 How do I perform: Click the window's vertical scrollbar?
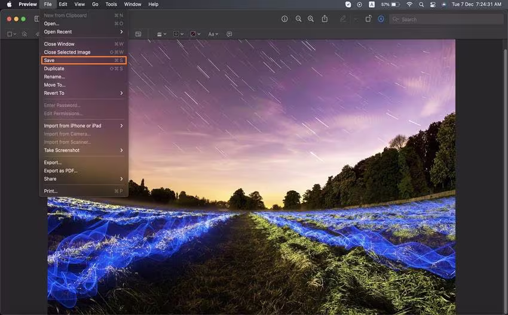coord(506,181)
